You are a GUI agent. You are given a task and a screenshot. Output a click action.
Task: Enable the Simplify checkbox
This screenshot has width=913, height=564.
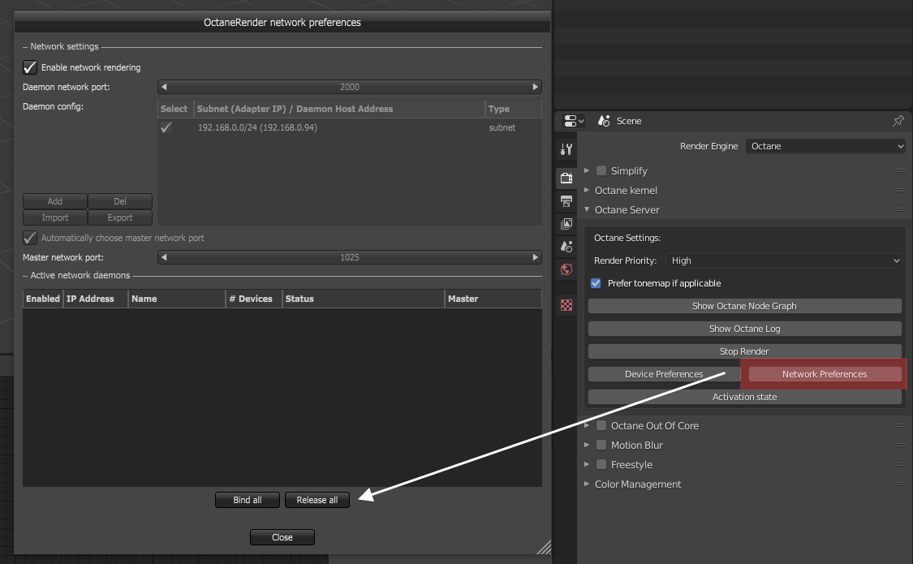(x=601, y=170)
